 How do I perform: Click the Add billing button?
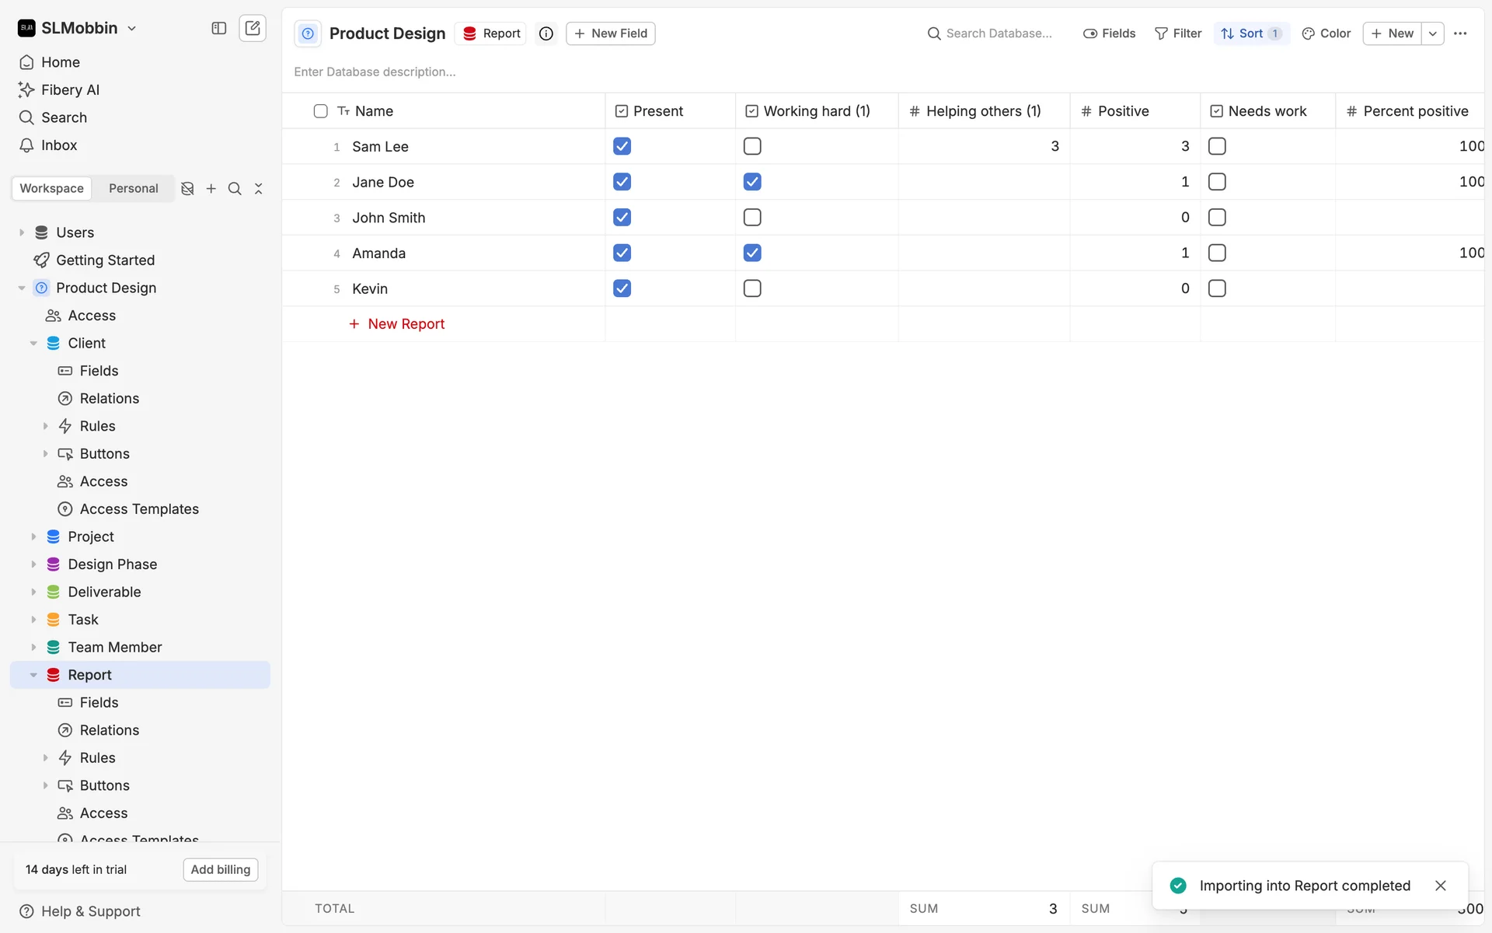pos(221,869)
